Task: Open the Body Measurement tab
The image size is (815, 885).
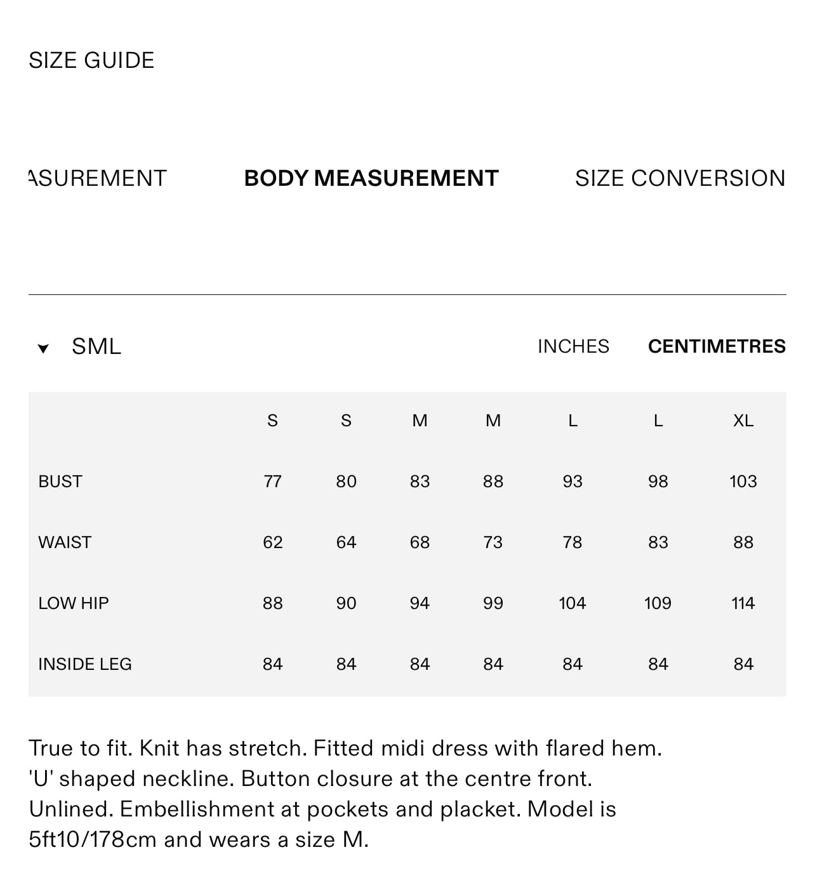Action: (x=371, y=178)
